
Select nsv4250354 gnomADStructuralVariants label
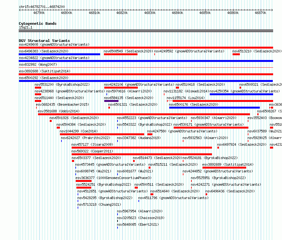pyautogui.click(x=245, y=91)
